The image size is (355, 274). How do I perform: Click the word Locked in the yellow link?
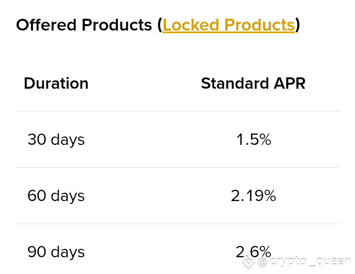[191, 25]
